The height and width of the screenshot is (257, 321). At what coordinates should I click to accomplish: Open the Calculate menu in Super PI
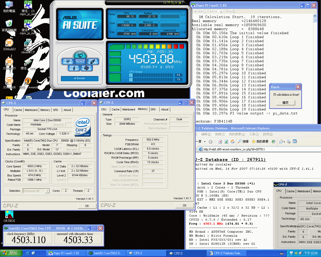[199, 11]
